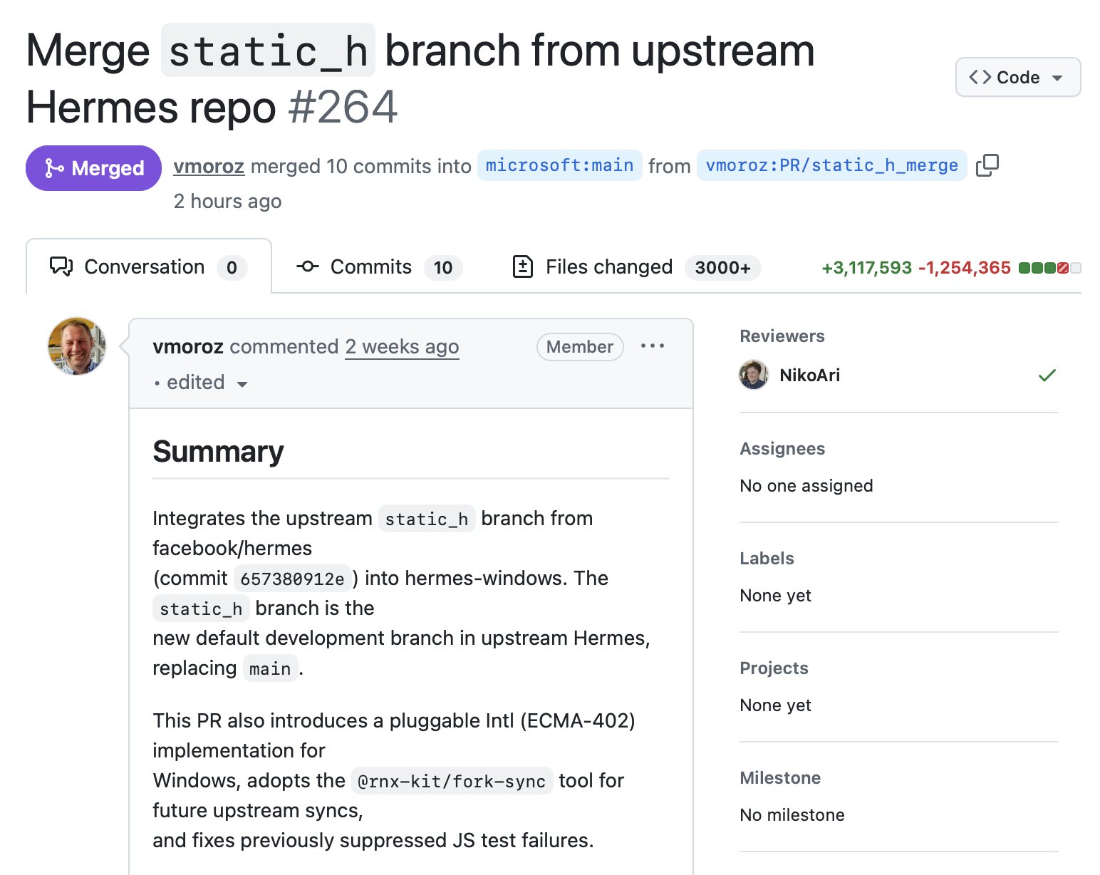The width and height of the screenshot is (1100, 875).
Task: Open NikoAri reviewer profile name
Action: [x=810, y=376]
